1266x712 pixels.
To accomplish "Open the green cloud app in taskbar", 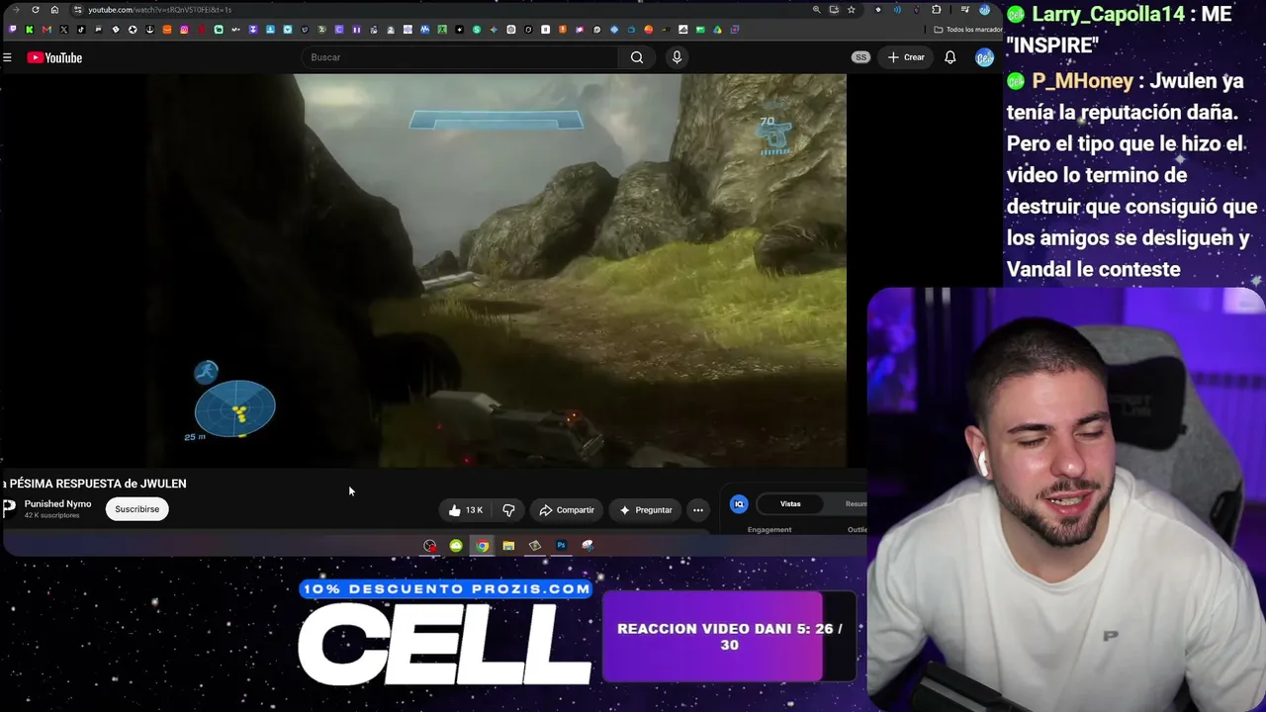I will 456,546.
